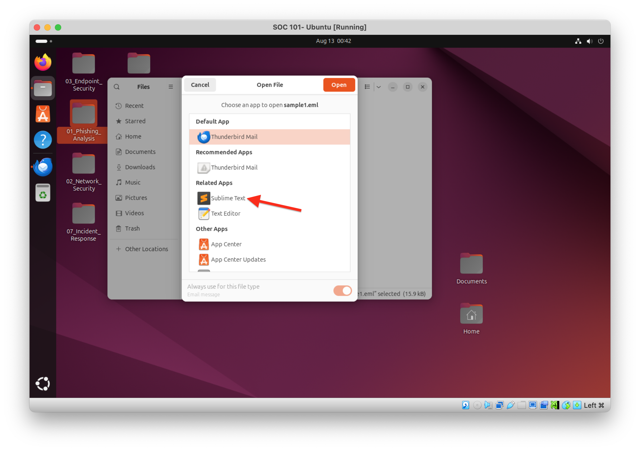
Task: Expand the view options dropdown arrow in Files
Action: [379, 87]
